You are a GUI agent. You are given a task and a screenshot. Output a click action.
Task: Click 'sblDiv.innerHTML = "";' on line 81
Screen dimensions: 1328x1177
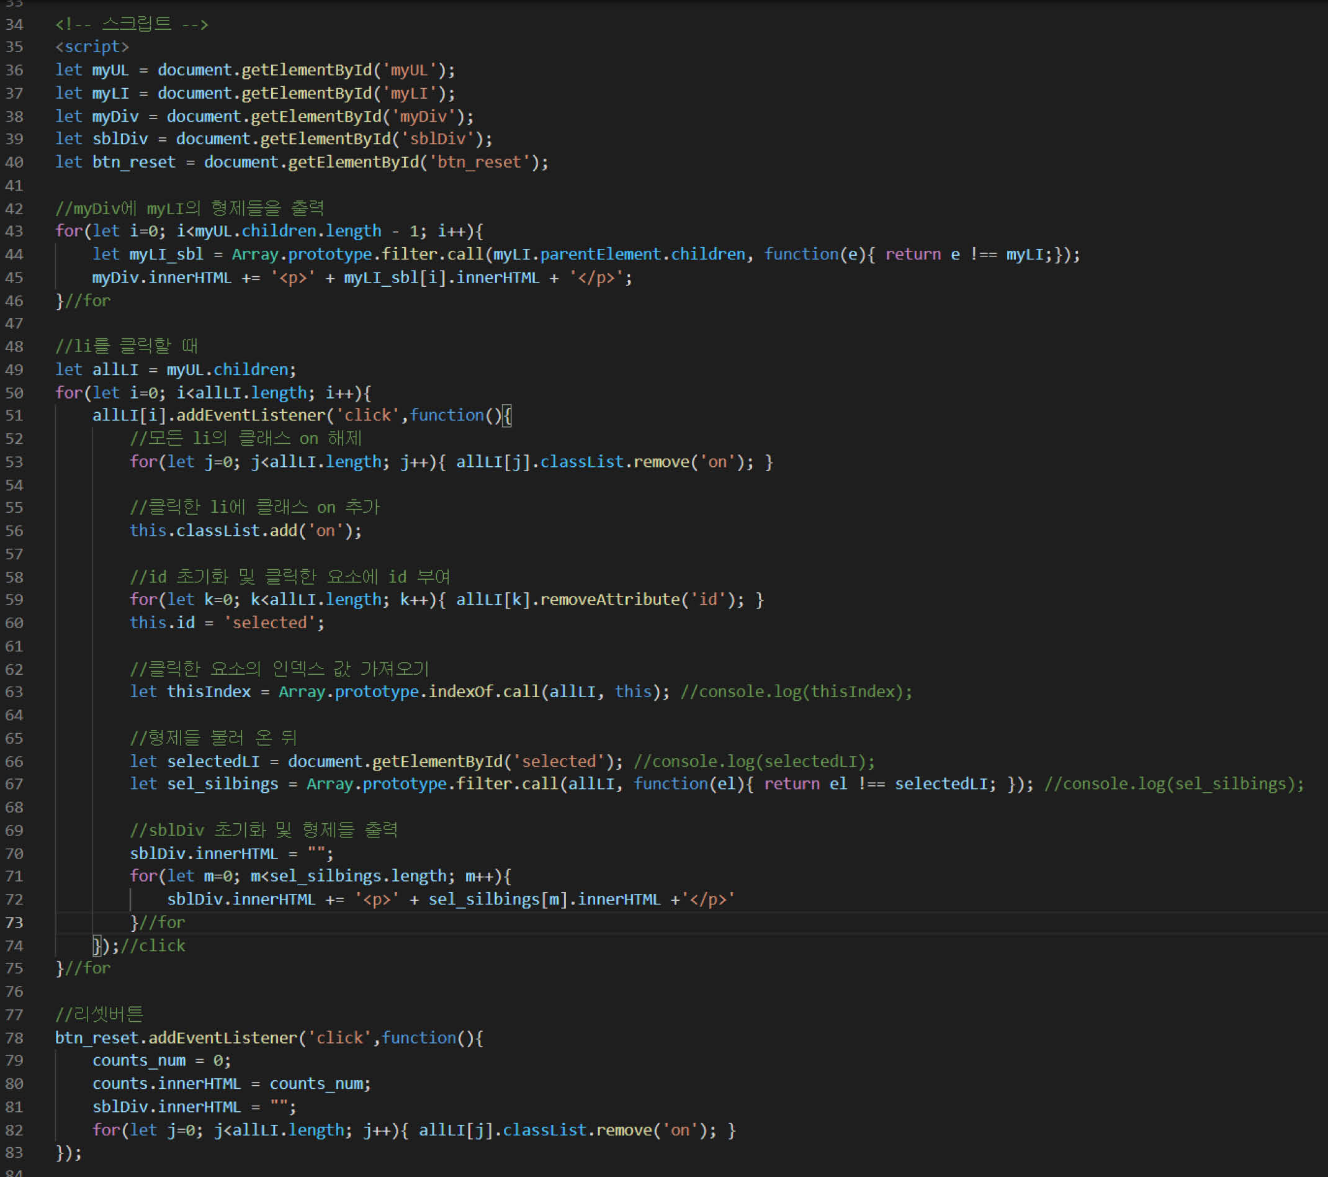tap(194, 1107)
